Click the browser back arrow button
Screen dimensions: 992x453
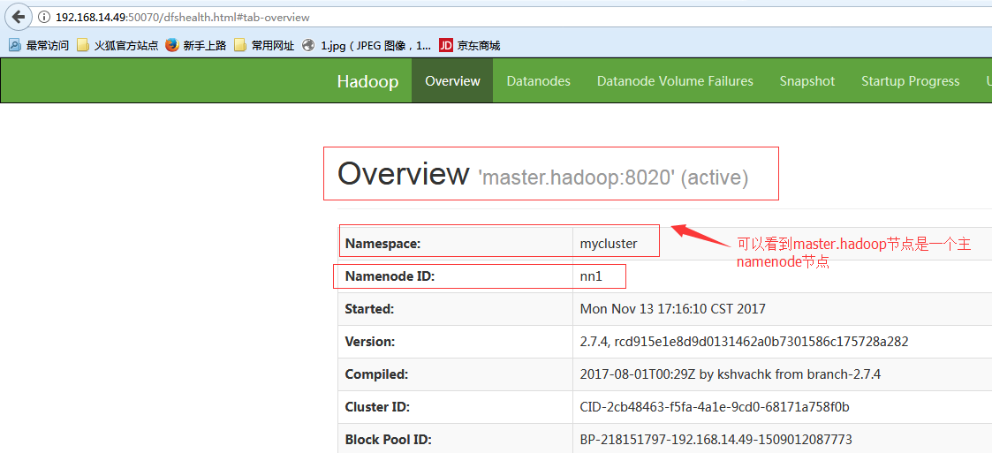point(18,17)
